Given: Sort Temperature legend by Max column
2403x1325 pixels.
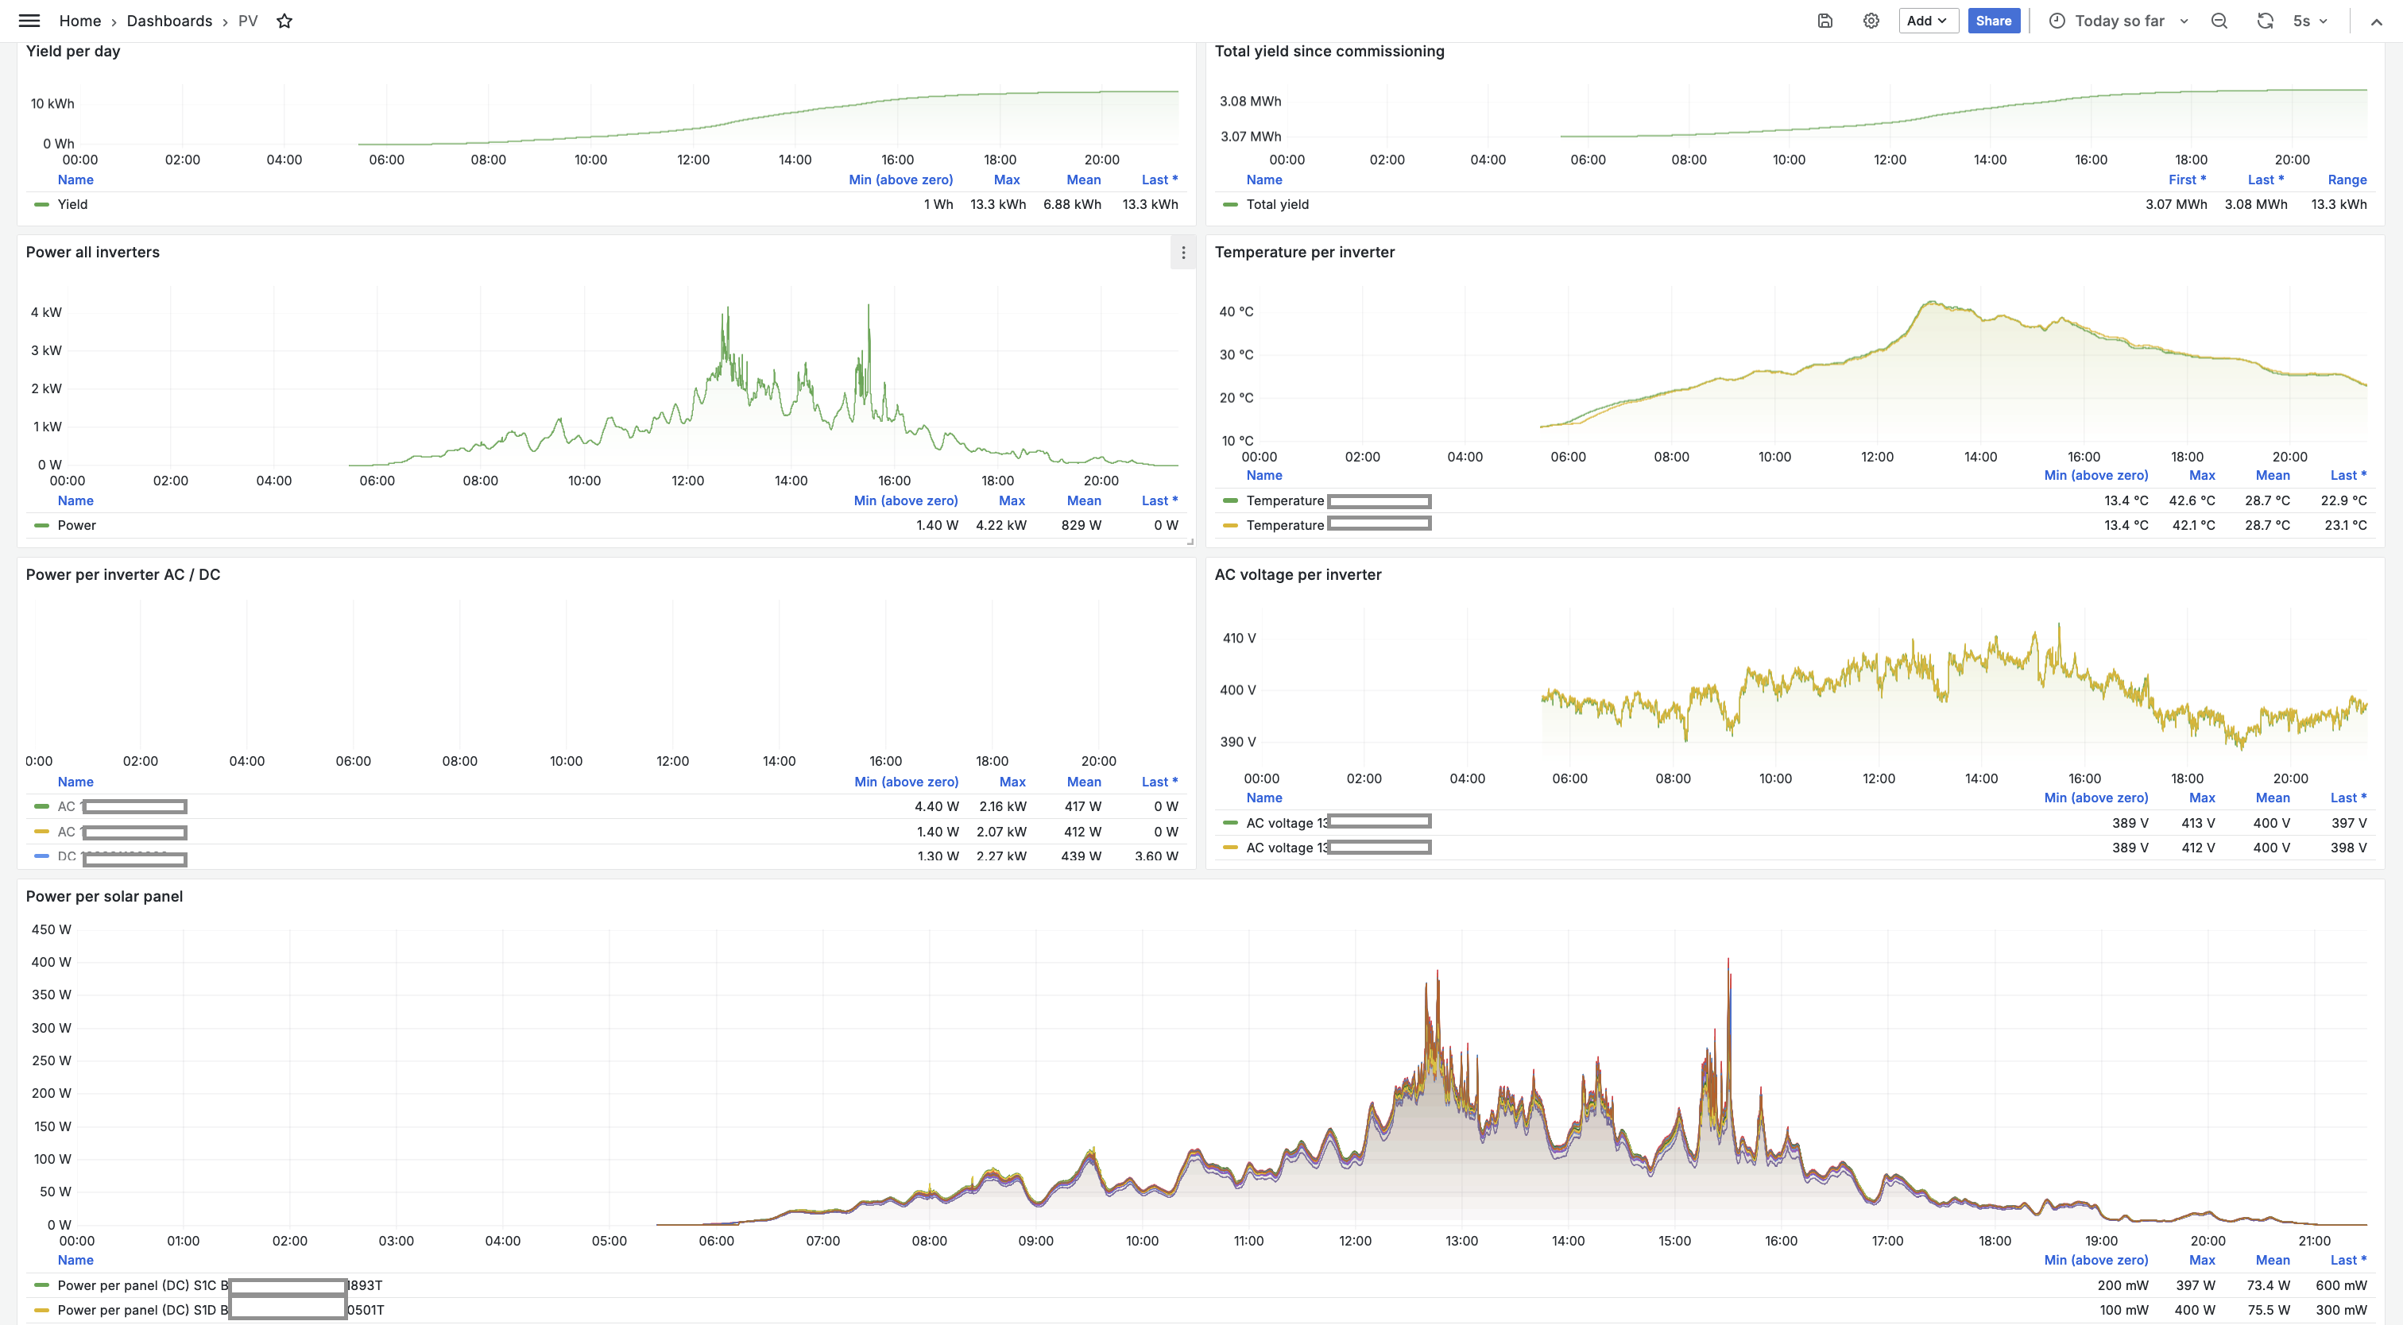Looking at the screenshot, I should 2201,474.
